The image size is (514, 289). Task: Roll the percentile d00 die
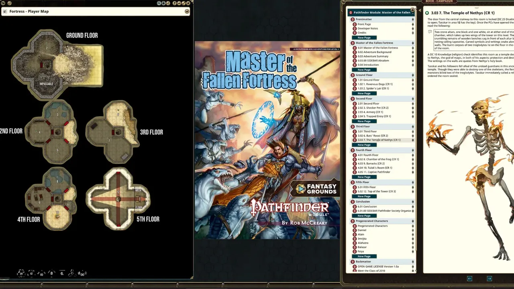82,274
